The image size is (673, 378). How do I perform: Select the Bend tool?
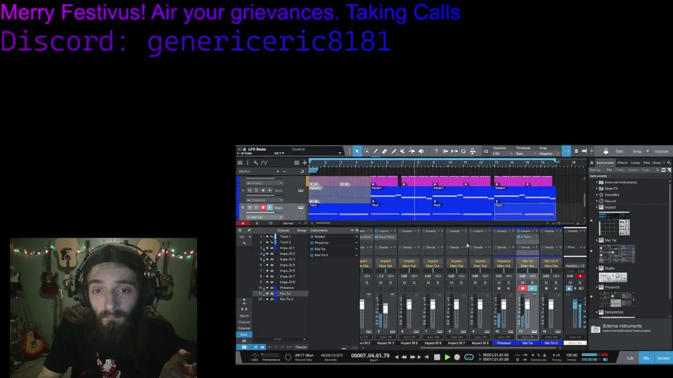click(x=412, y=151)
